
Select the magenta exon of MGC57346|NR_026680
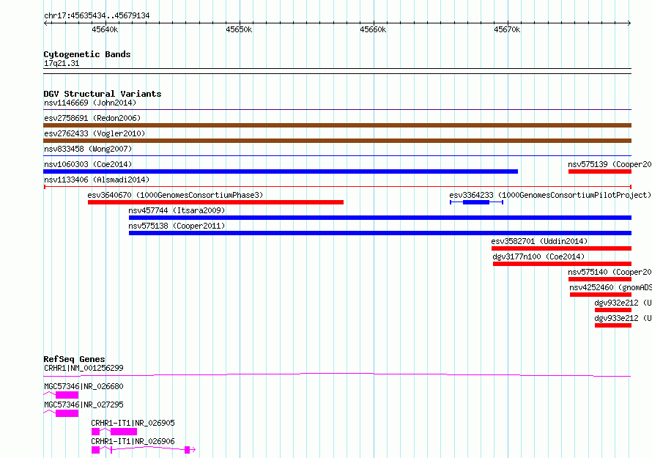point(67,395)
